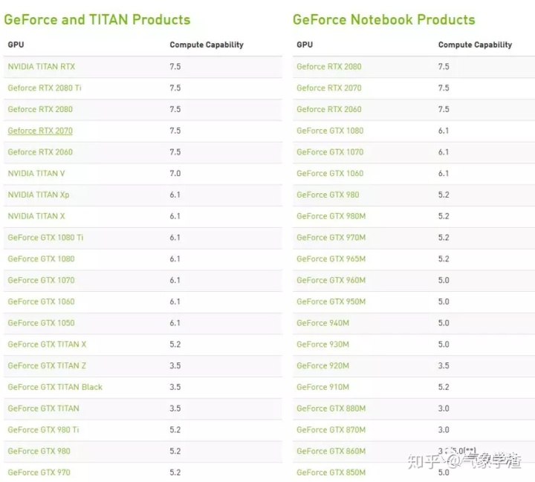
Task: Open the GeForce GTX 1080 Ti link
Action: [45, 238]
